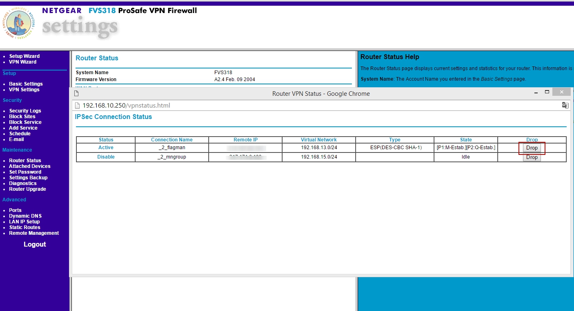Click firmware version A2.4 Feb. 09 2004

[x=235, y=79]
